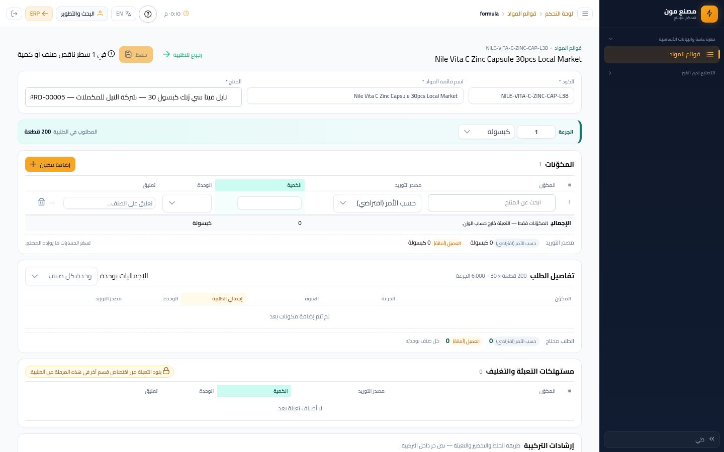Click the اسم قائمة المواد name field
The image size is (724, 452).
point(355,96)
